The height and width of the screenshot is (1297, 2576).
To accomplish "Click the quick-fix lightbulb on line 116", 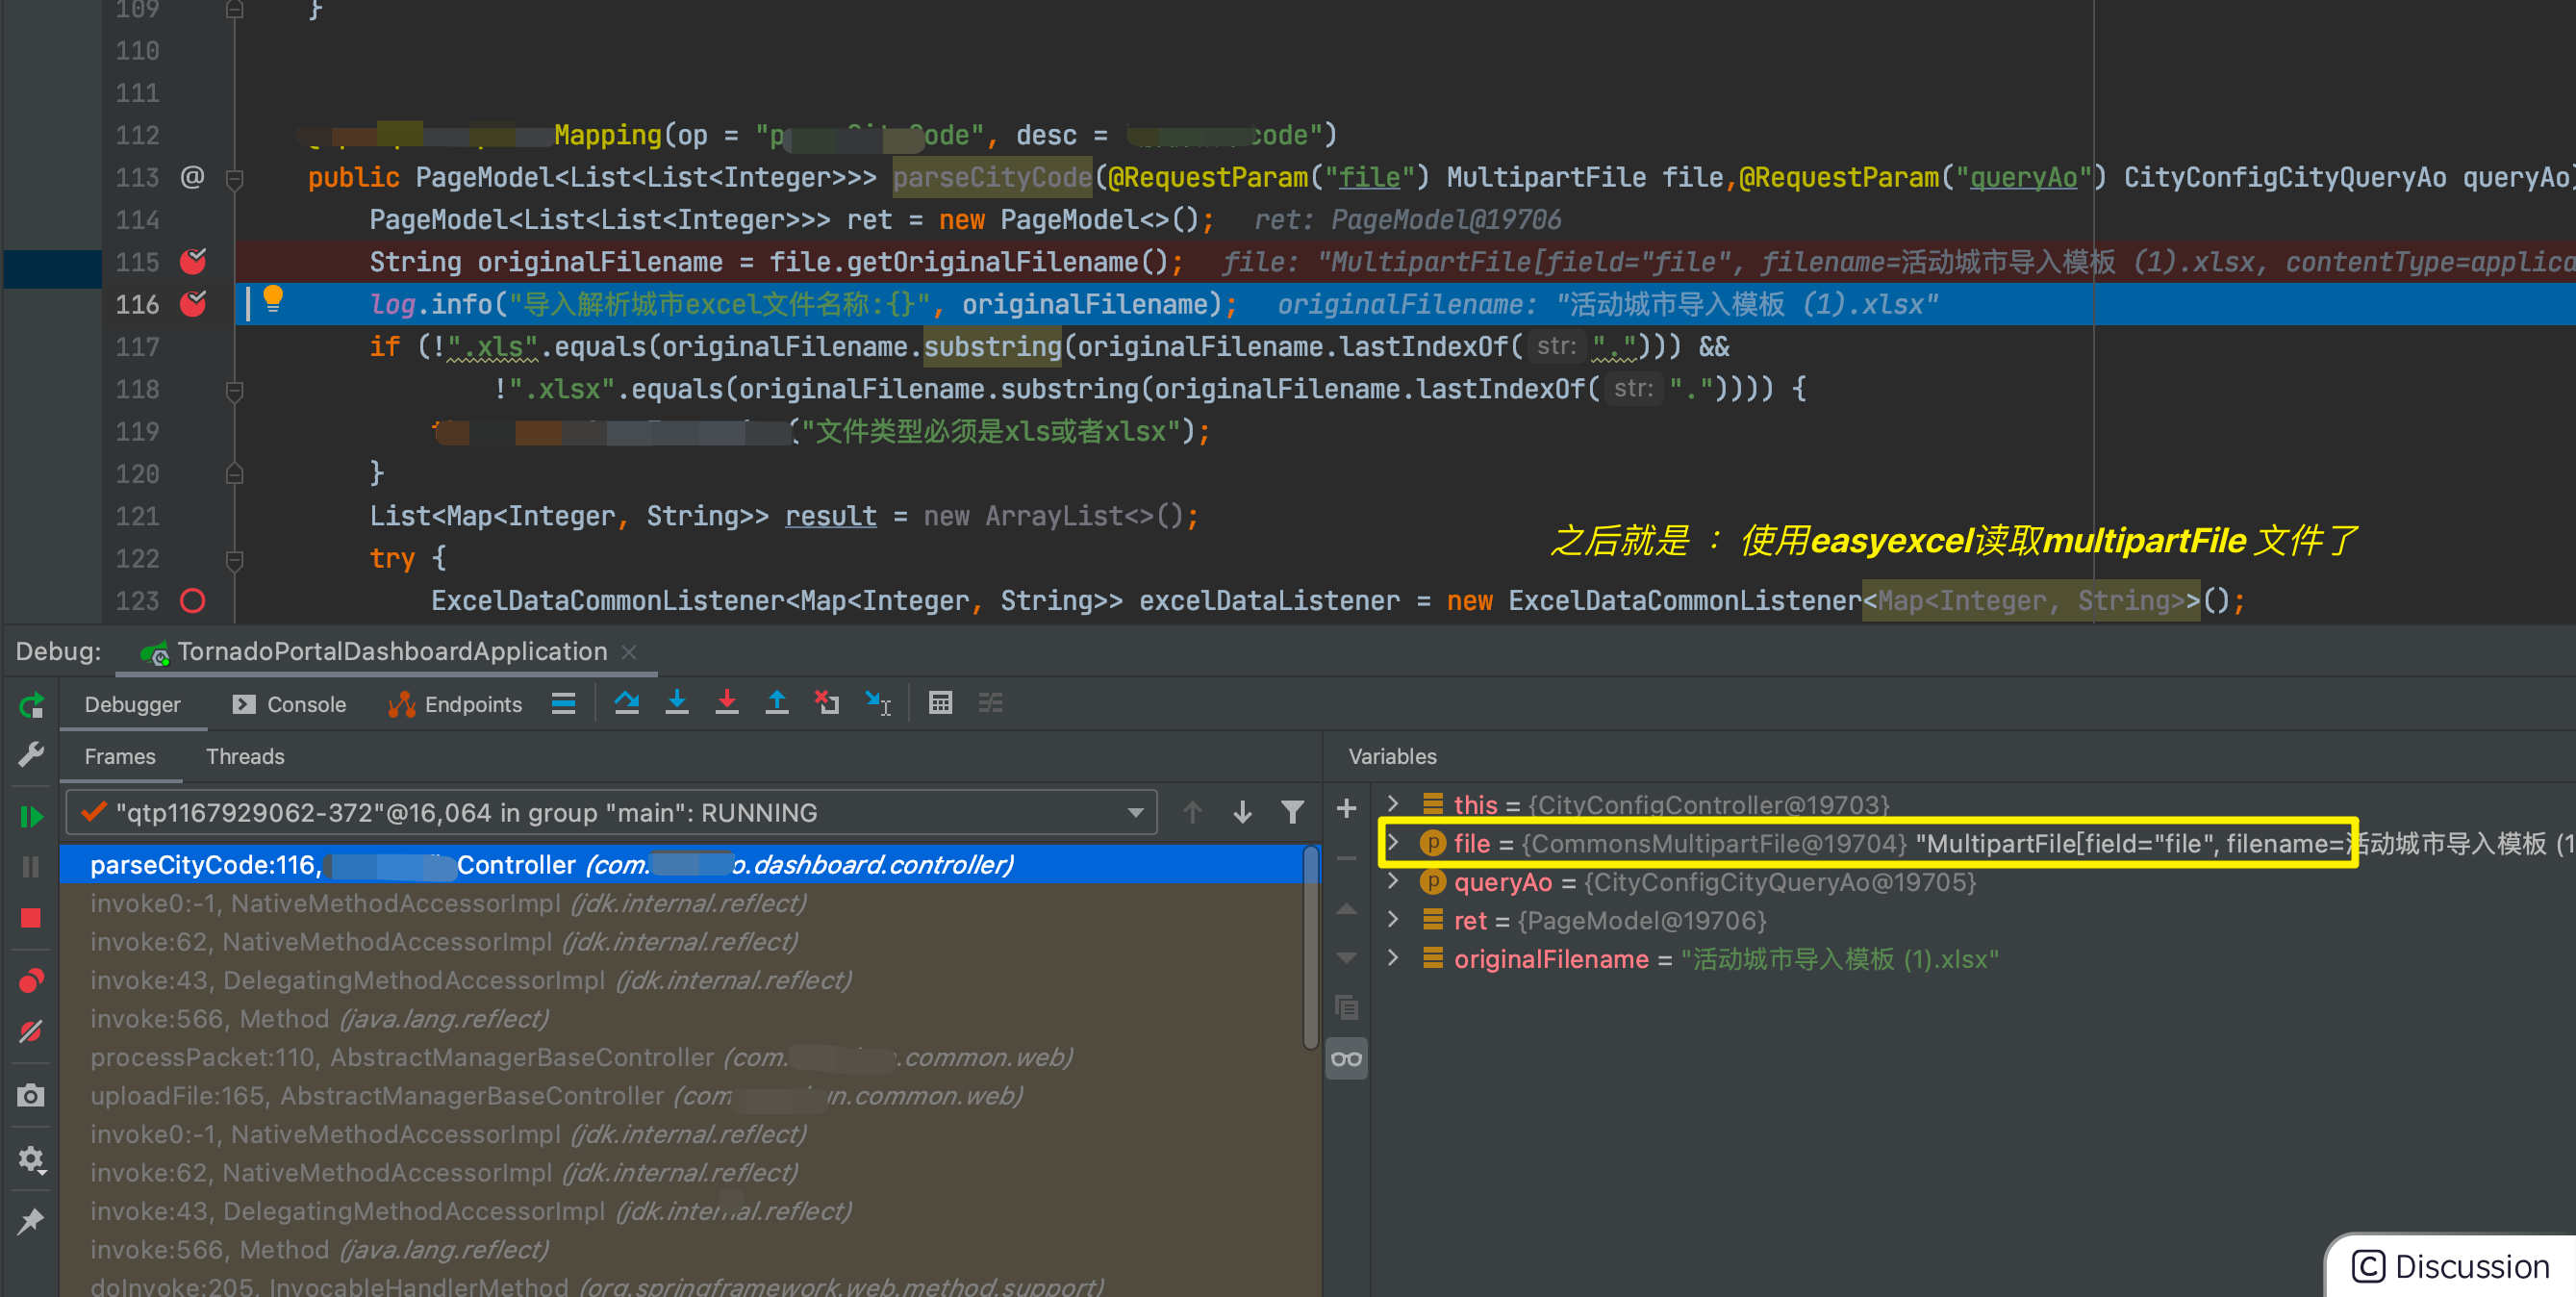I will [x=273, y=299].
